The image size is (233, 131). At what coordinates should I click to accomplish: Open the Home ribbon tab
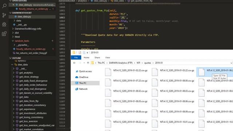[87, 57]
